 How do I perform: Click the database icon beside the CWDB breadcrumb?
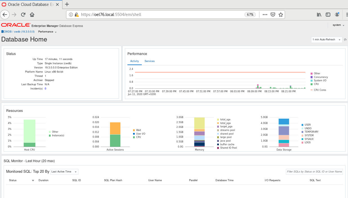click(x=2, y=32)
